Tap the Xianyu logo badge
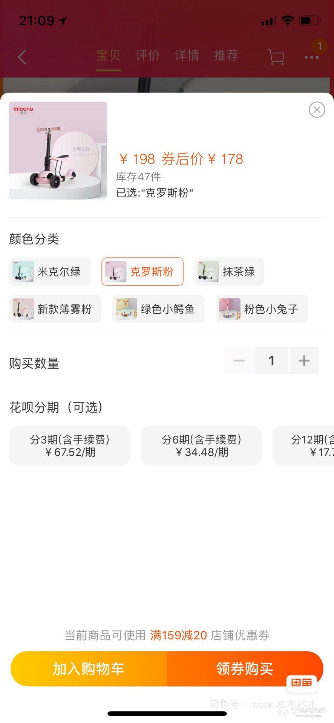 301,683
